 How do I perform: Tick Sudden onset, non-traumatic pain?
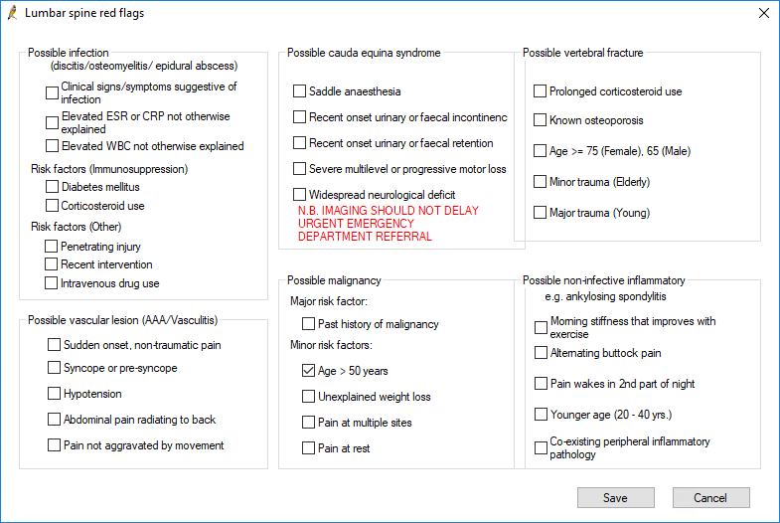click(55, 345)
